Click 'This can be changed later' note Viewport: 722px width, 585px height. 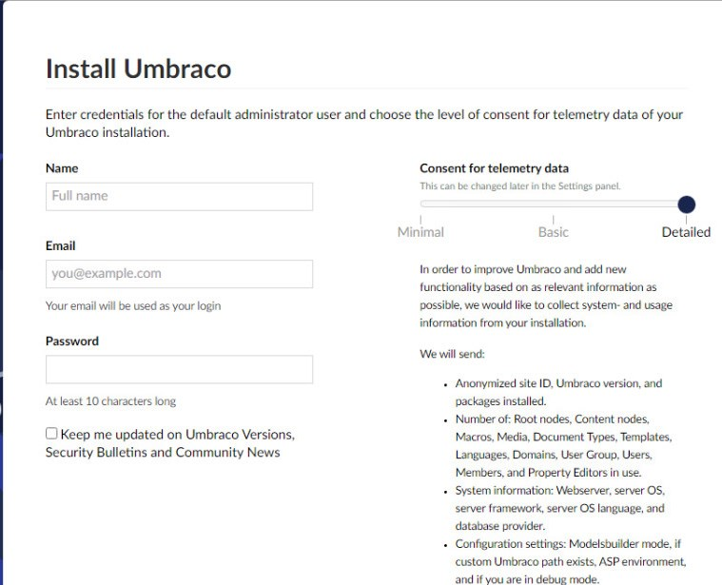(519, 185)
